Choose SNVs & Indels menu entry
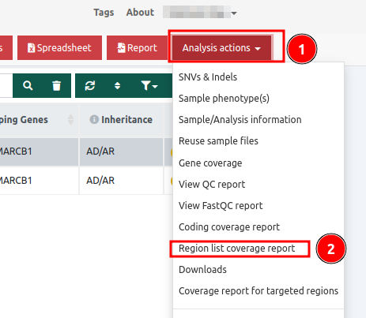 (208, 77)
